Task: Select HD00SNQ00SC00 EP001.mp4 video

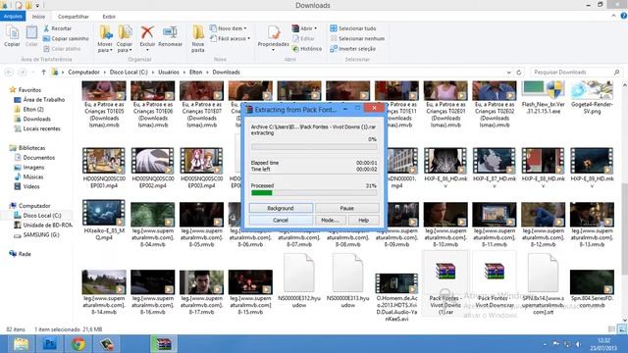Action: tap(104, 168)
